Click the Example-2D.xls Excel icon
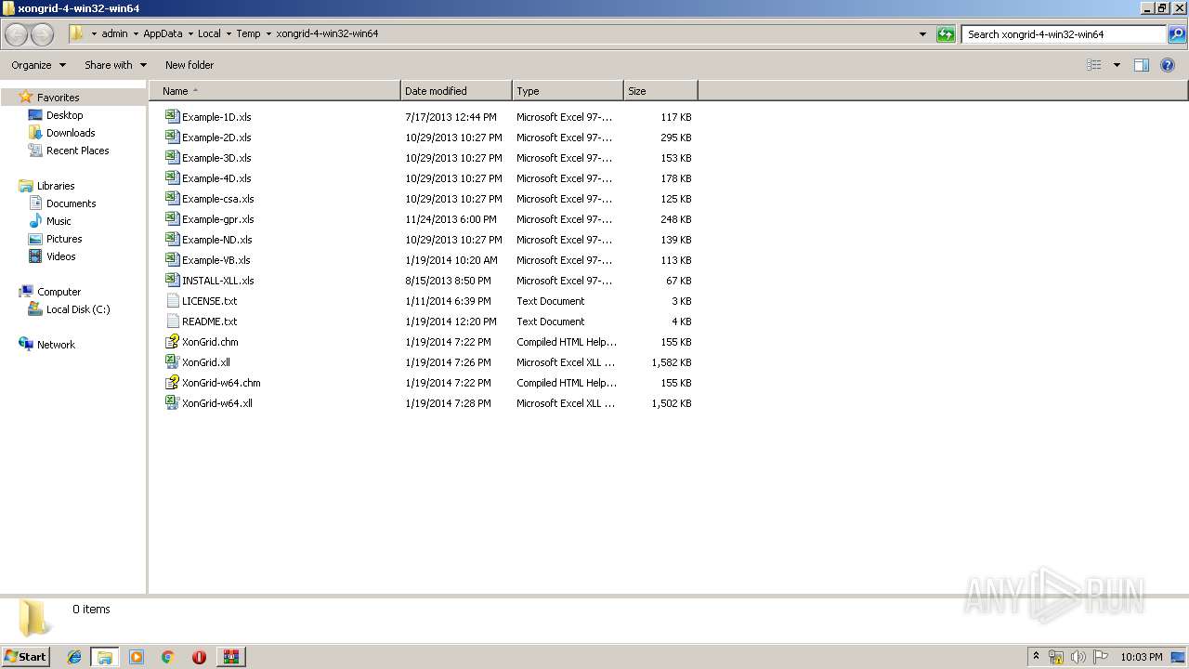The width and height of the screenshot is (1189, 669). coord(172,137)
